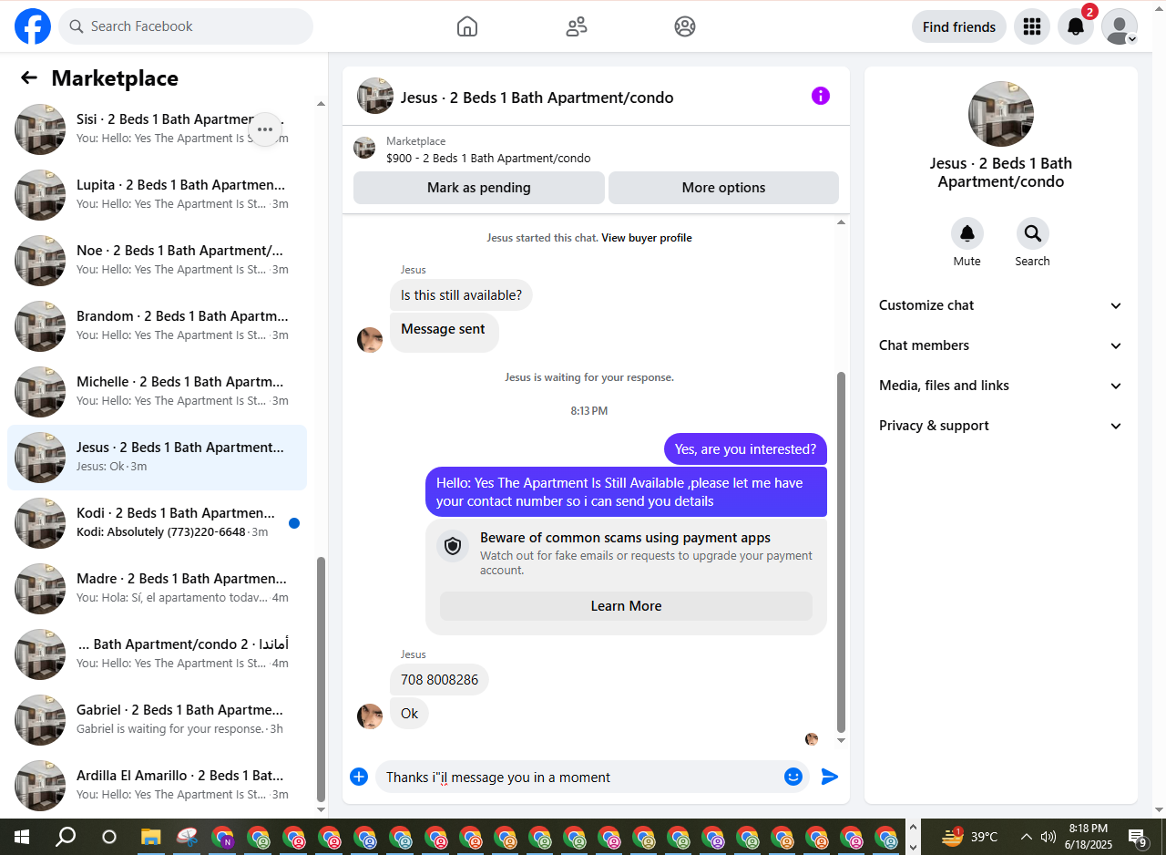
Task: Click the conversation list scrollbar
Action: point(321,679)
